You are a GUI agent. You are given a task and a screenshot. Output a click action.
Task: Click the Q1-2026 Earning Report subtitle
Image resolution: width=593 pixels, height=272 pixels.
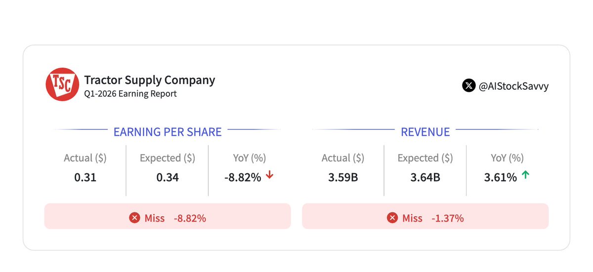130,94
